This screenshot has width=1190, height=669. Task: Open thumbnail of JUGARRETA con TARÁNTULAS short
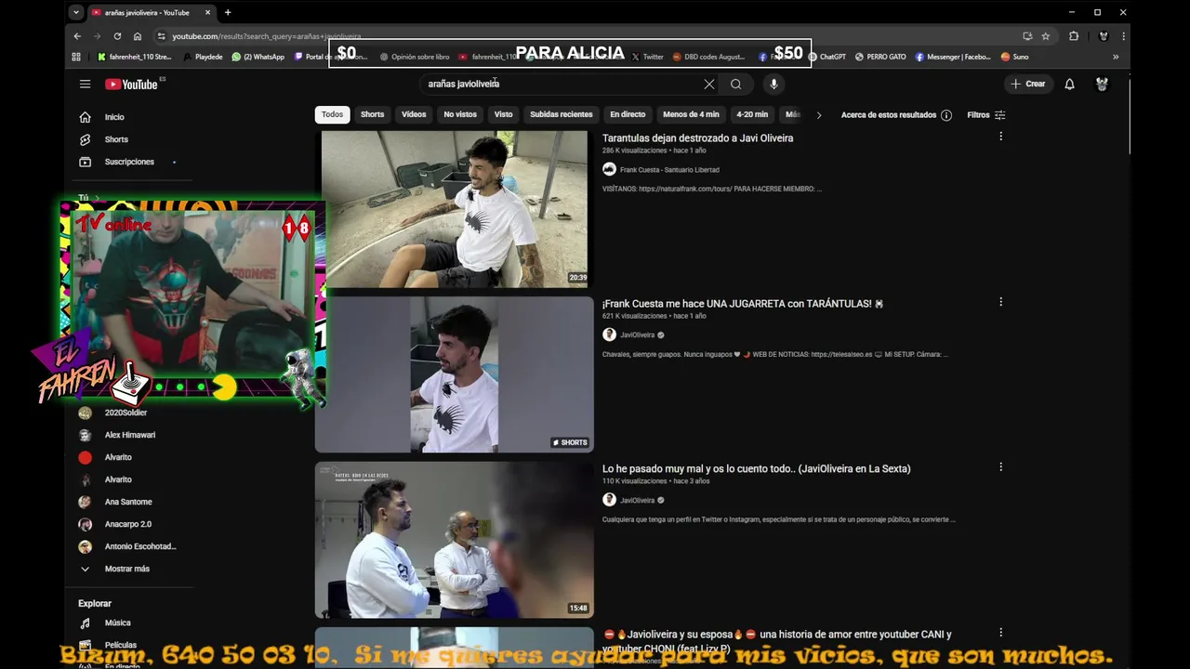pos(455,374)
